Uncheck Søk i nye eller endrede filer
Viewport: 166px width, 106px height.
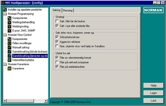click(x=57, y=26)
